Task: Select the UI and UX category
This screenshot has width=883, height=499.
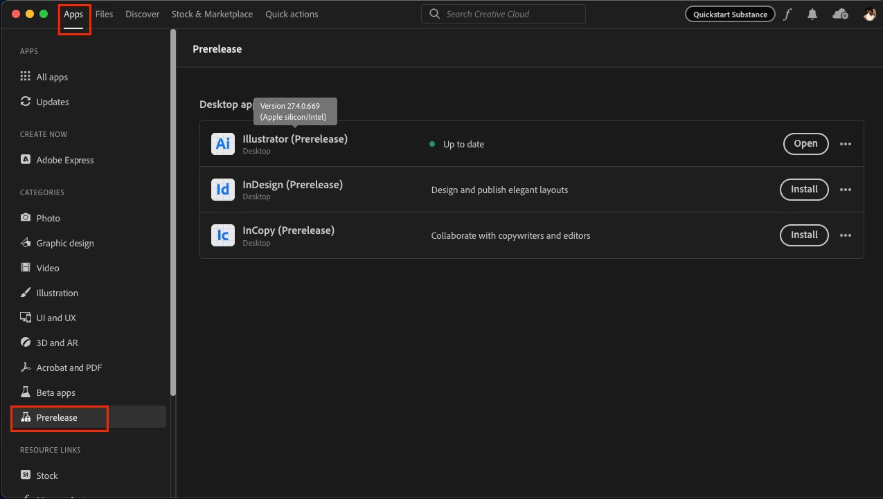Action: point(56,318)
